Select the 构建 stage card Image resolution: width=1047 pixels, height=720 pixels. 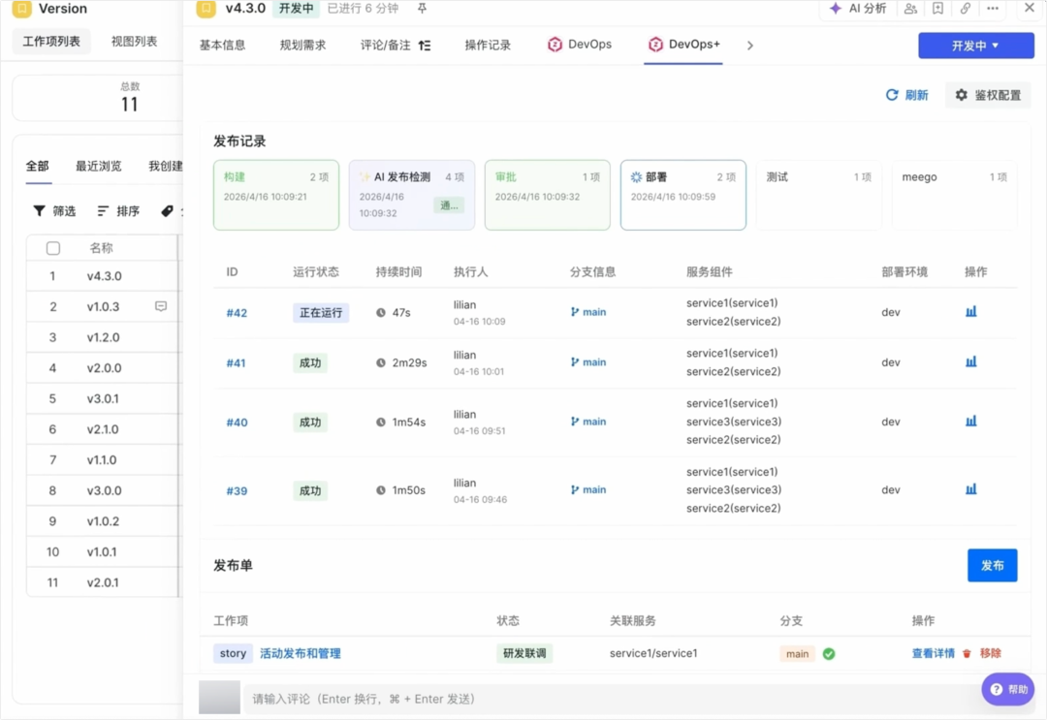(x=276, y=195)
